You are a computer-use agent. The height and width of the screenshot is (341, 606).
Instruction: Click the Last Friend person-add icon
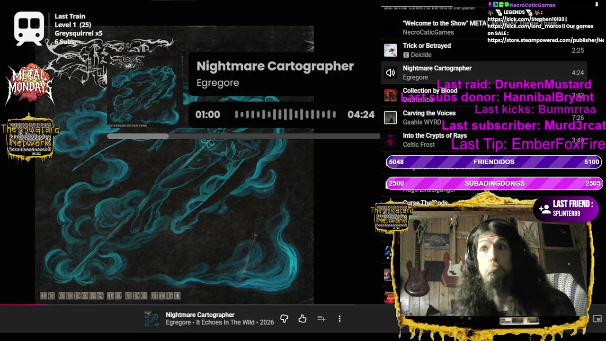[544, 208]
